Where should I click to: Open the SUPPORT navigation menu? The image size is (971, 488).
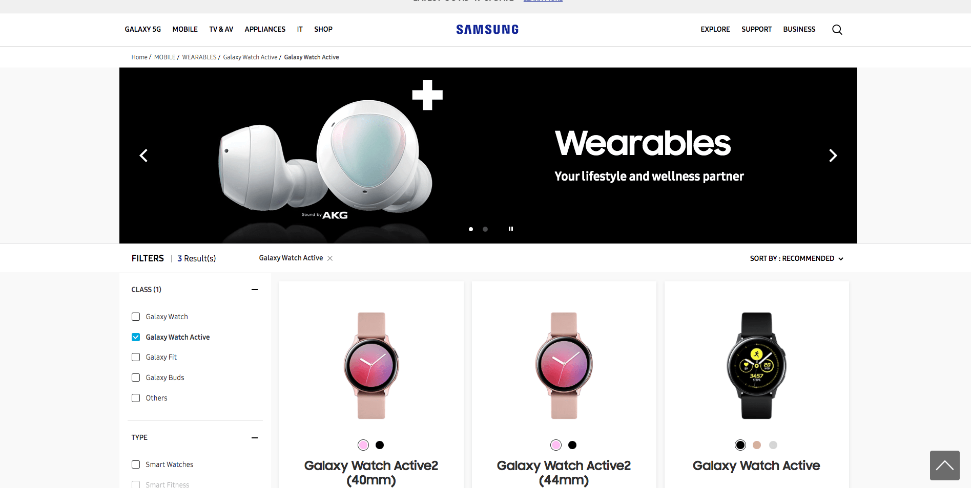point(756,29)
